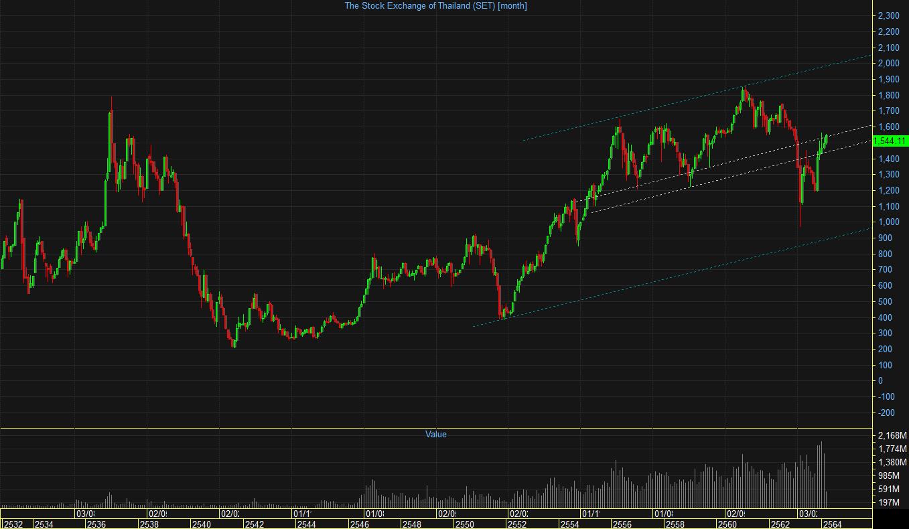Click the 'Value' volume panel label
The width and height of the screenshot is (909, 529).
point(435,434)
